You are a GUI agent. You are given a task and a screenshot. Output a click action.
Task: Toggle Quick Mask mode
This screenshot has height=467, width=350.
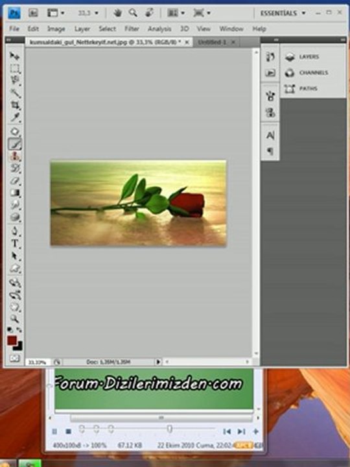point(14,358)
